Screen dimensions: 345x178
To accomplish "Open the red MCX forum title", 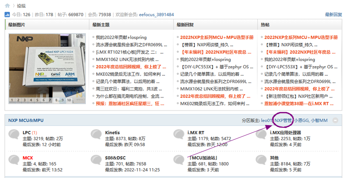I will (x=28, y=158).
